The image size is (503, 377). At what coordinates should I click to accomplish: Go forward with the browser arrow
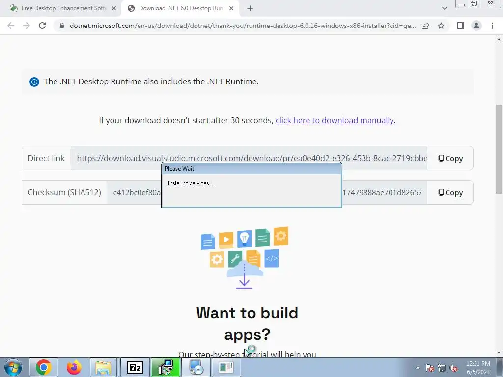tap(27, 26)
